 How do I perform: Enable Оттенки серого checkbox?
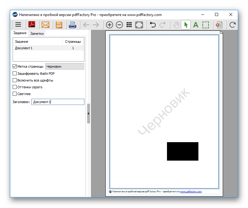point(14,87)
